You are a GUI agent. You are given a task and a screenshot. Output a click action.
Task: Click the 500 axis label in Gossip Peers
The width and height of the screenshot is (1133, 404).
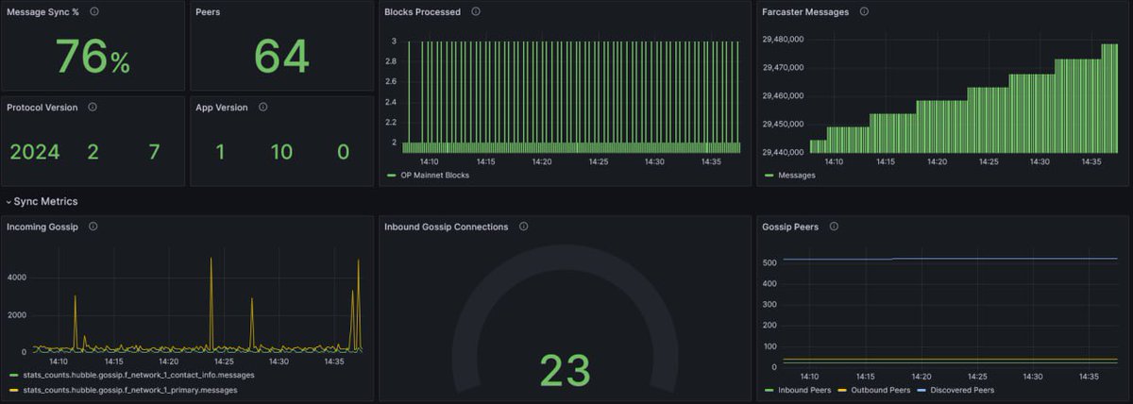tap(770, 261)
